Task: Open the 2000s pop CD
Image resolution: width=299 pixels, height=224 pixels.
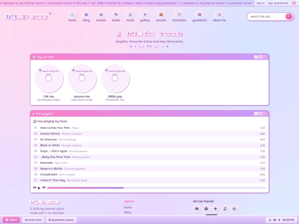Action: [115, 79]
